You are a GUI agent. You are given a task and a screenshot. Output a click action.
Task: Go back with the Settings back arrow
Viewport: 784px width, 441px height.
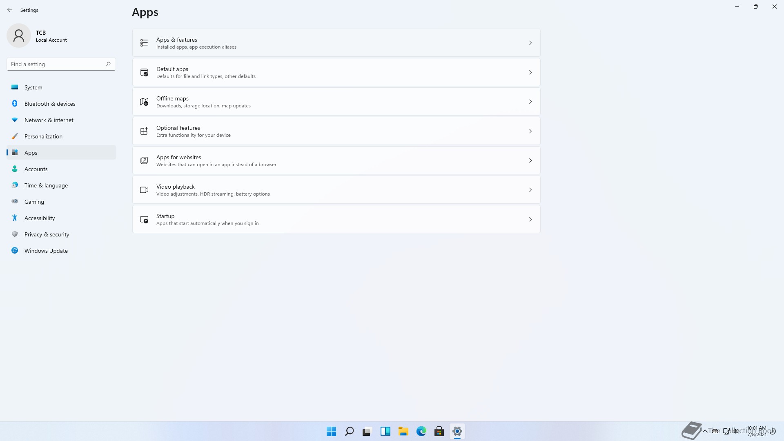[x=10, y=10]
